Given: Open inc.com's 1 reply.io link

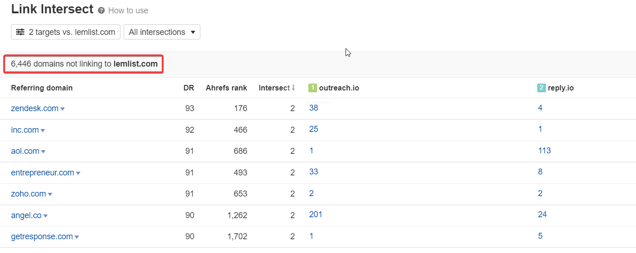Looking at the screenshot, I should (x=540, y=129).
